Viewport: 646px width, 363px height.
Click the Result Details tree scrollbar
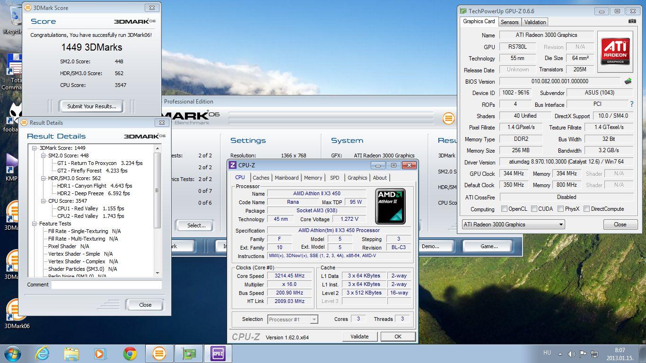pos(157,210)
